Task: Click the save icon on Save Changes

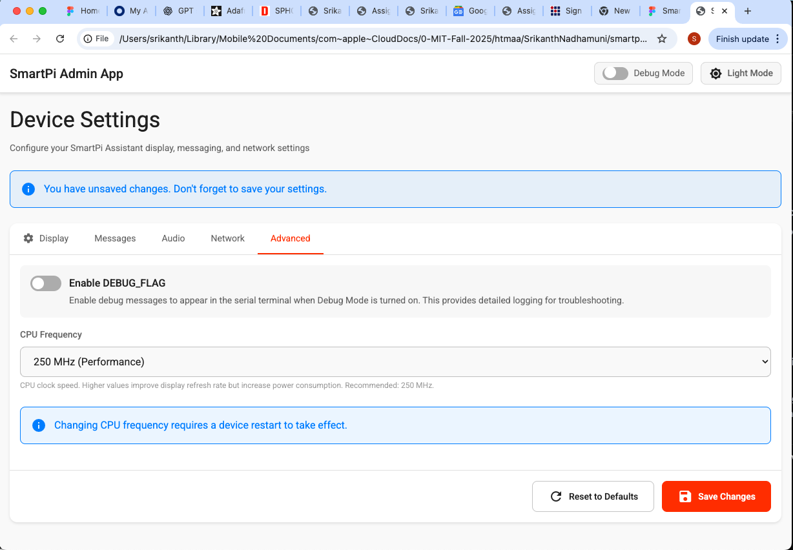Action: tap(685, 496)
